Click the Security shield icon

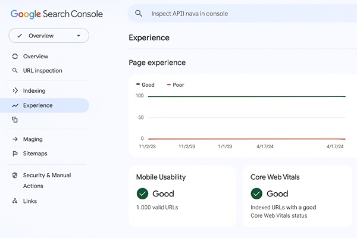(15, 176)
